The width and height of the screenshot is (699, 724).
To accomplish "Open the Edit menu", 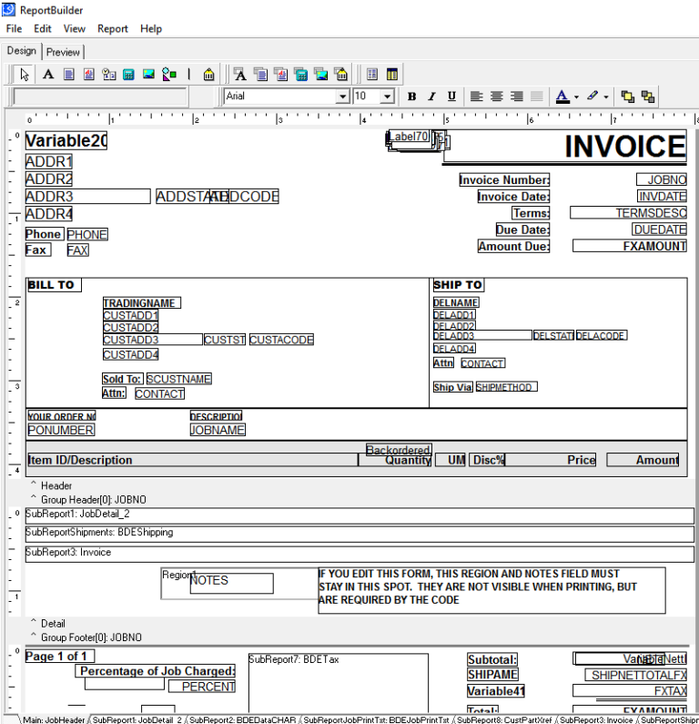I will point(43,28).
